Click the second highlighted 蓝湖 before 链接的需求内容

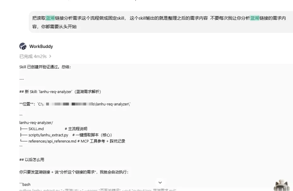255,18
